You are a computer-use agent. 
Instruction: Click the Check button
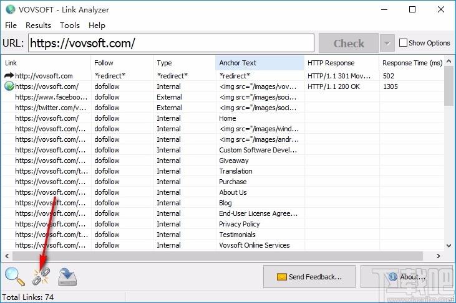349,43
